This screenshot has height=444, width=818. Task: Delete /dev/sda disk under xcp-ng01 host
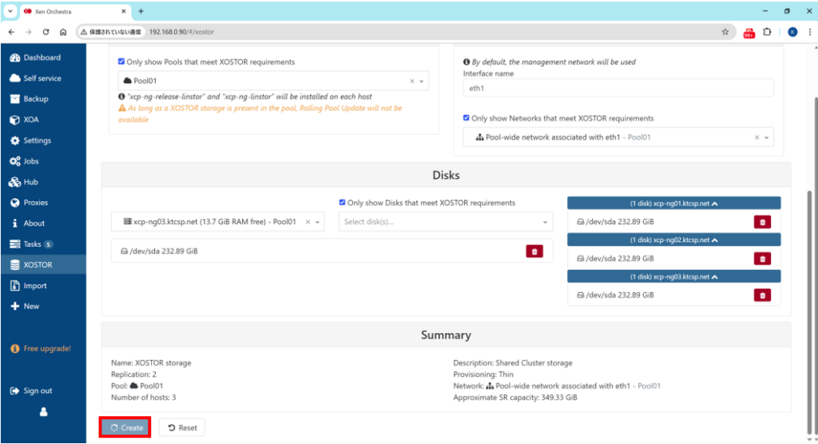click(762, 222)
